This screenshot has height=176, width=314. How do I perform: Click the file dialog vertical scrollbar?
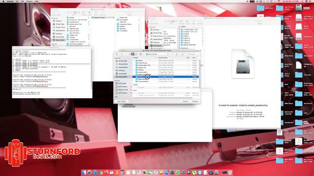click(200, 74)
